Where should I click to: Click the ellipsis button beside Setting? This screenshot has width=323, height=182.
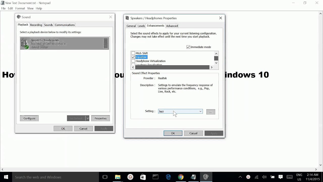coord(211,112)
